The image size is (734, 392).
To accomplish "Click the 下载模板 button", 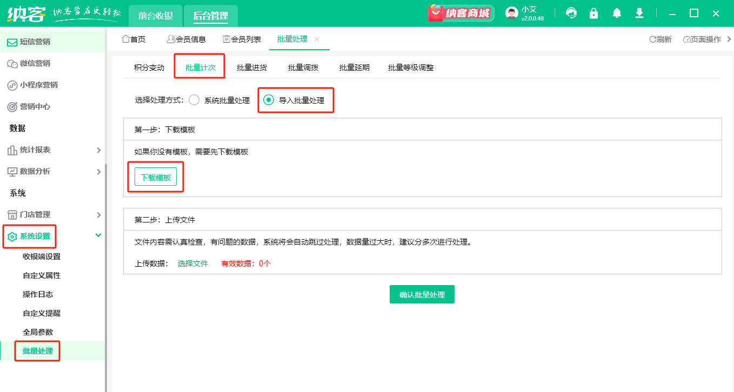I will 156,177.
